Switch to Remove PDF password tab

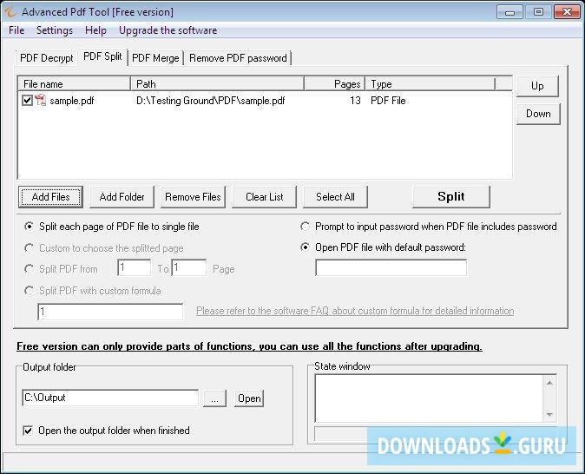[x=238, y=58]
